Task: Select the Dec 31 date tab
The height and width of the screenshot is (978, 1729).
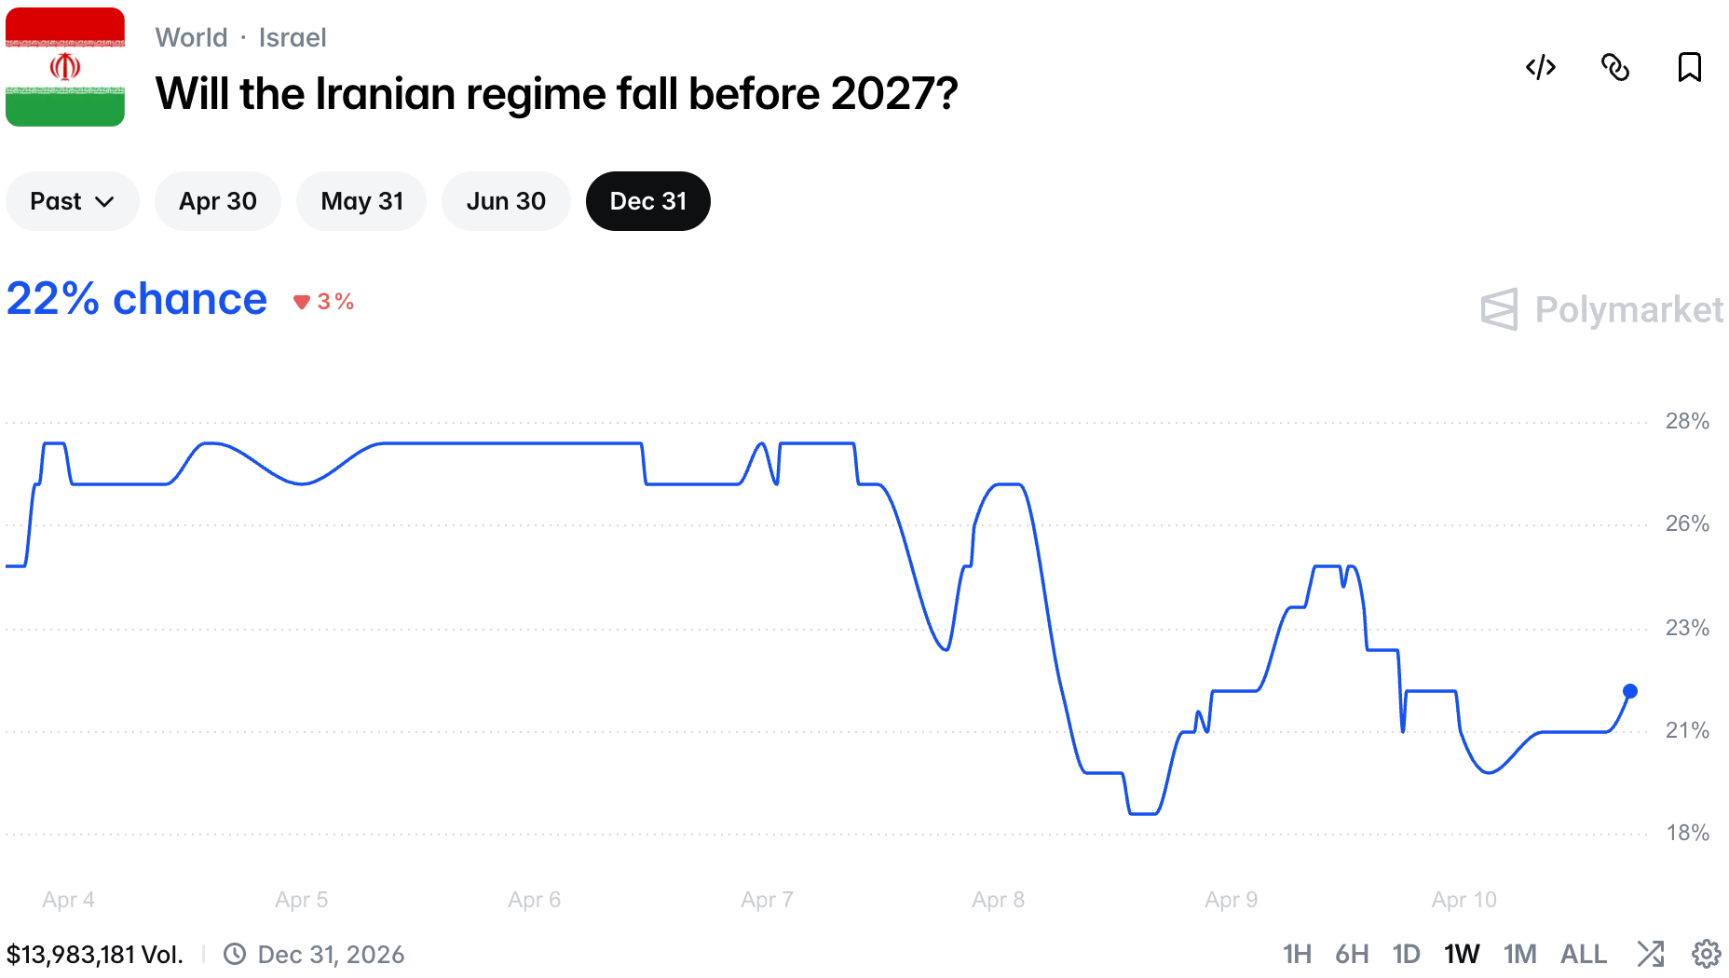Action: pyautogui.click(x=647, y=201)
